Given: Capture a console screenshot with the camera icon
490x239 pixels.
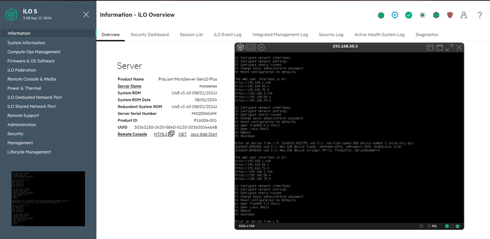Looking at the screenshot, I should pyautogui.click(x=422, y=226).
